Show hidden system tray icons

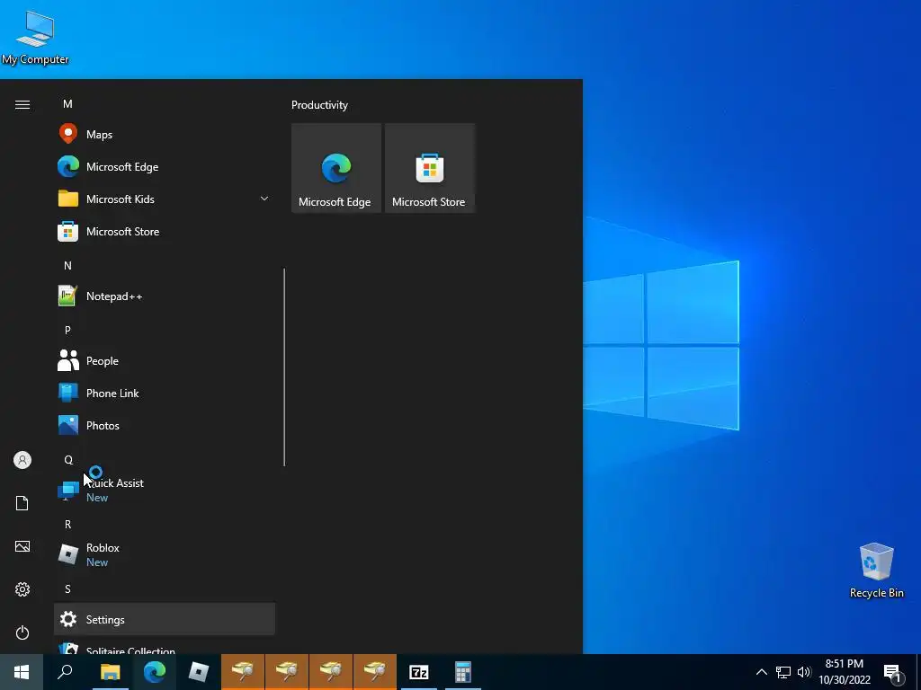pyautogui.click(x=761, y=672)
